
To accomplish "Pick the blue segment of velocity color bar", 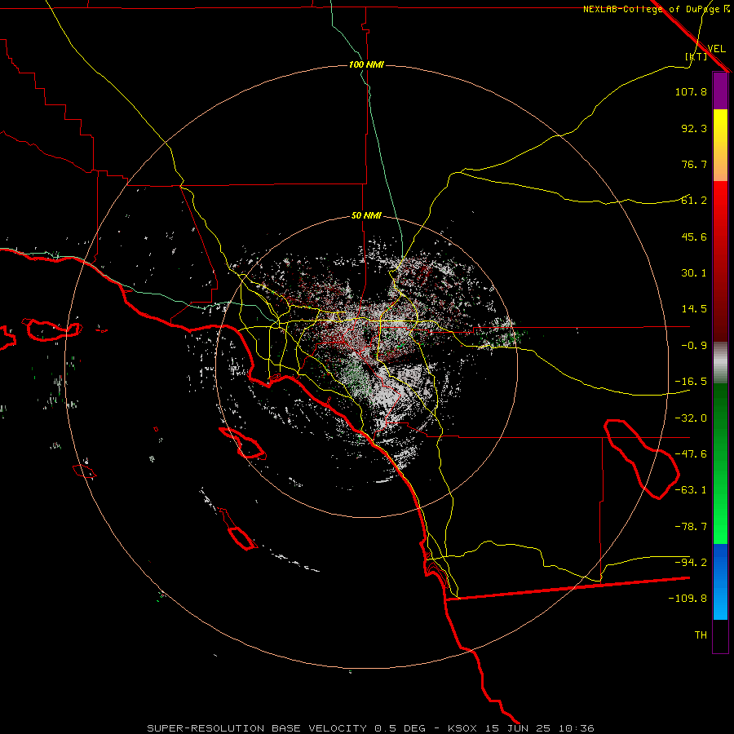I will [720, 581].
